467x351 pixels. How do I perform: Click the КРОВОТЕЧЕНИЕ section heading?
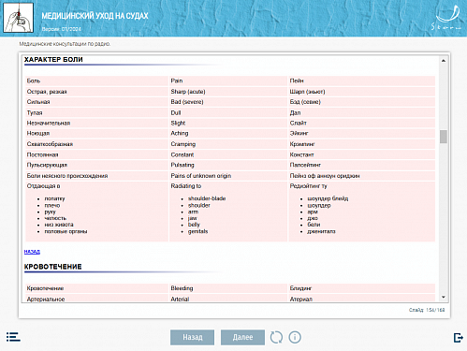[53, 267]
